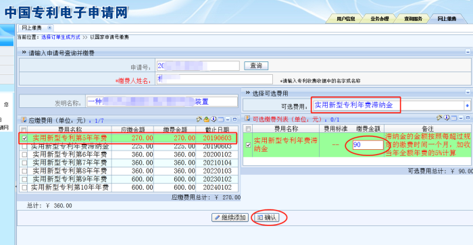The image size is (473, 245).
Task: Click the 应缴费用 panel title icon
Action: pyautogui.click(x=24, y=120)
